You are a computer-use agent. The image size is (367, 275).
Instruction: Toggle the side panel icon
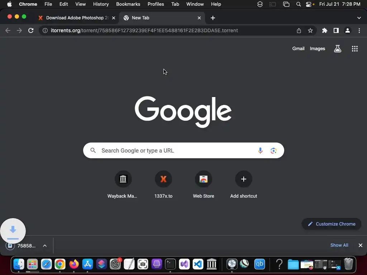coord(336,30)
